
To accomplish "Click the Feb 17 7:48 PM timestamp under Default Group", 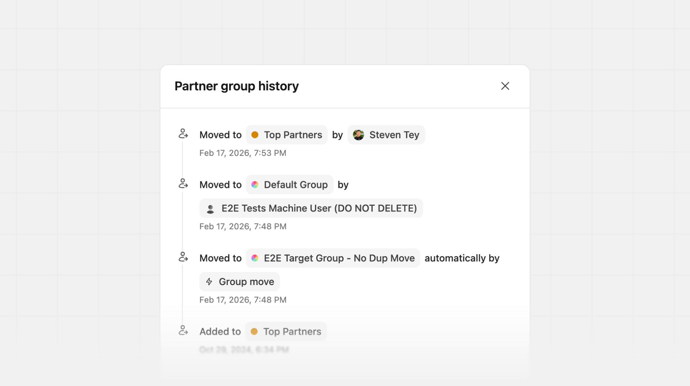I will 243,226.
